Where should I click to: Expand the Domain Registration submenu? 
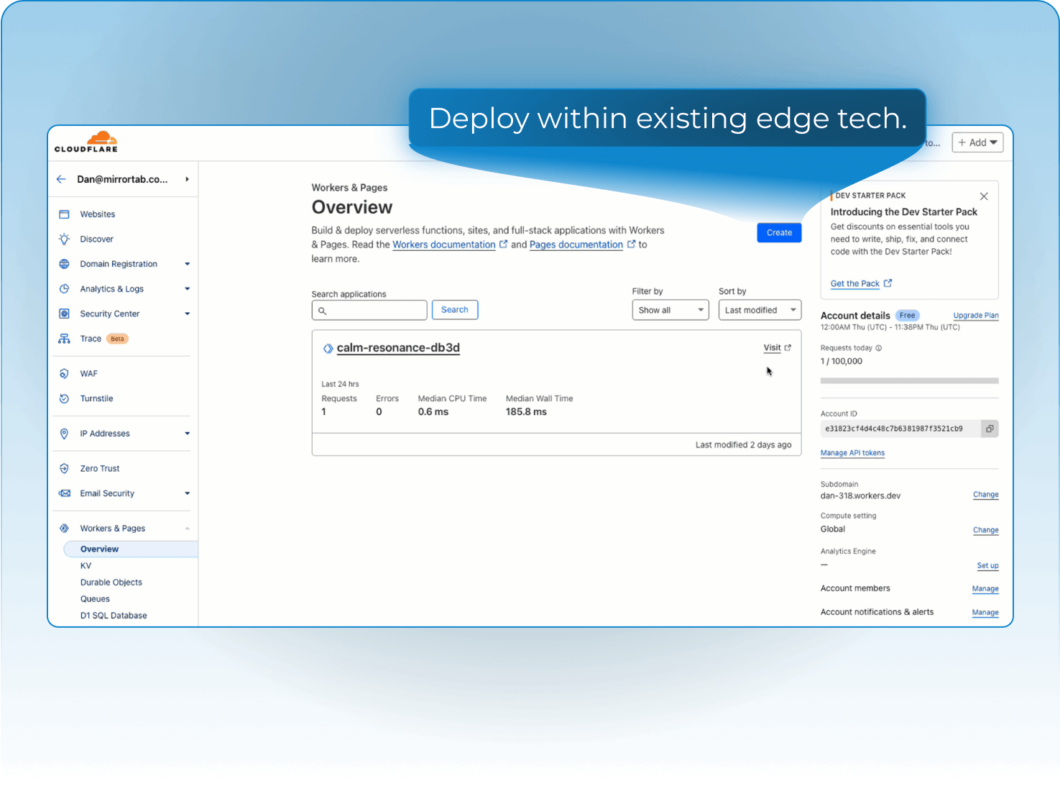[x=187, y=264]
